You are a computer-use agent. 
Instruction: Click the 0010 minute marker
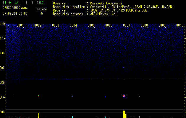pos(180,25)
